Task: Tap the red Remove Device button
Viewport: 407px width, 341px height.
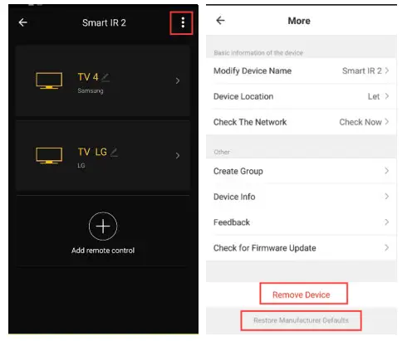Action: coord(303,294)
